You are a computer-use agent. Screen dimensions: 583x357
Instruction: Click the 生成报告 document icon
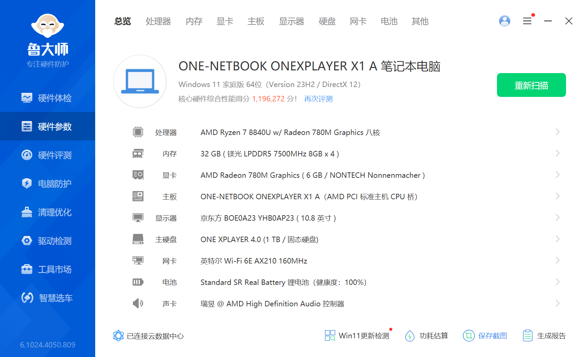coord(528,336)
